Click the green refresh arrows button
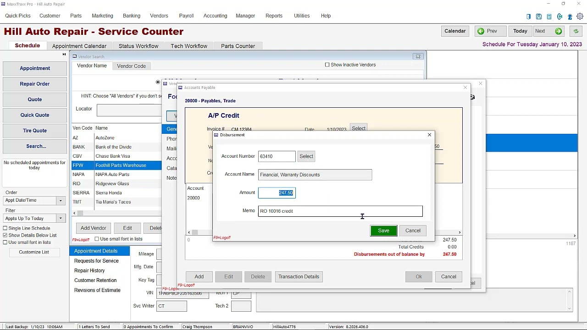Image resolution: width=587 pixels, height=330 pixels. coord(576,31)
